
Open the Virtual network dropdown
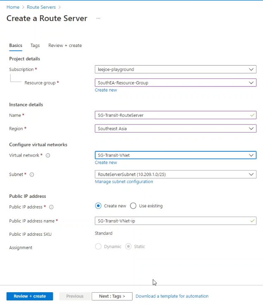(175, 155)
